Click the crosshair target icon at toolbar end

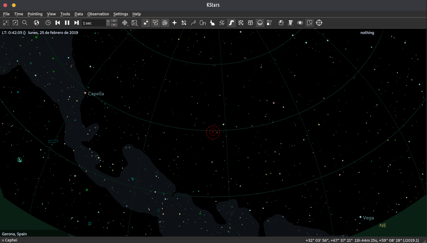click(319, 23)
